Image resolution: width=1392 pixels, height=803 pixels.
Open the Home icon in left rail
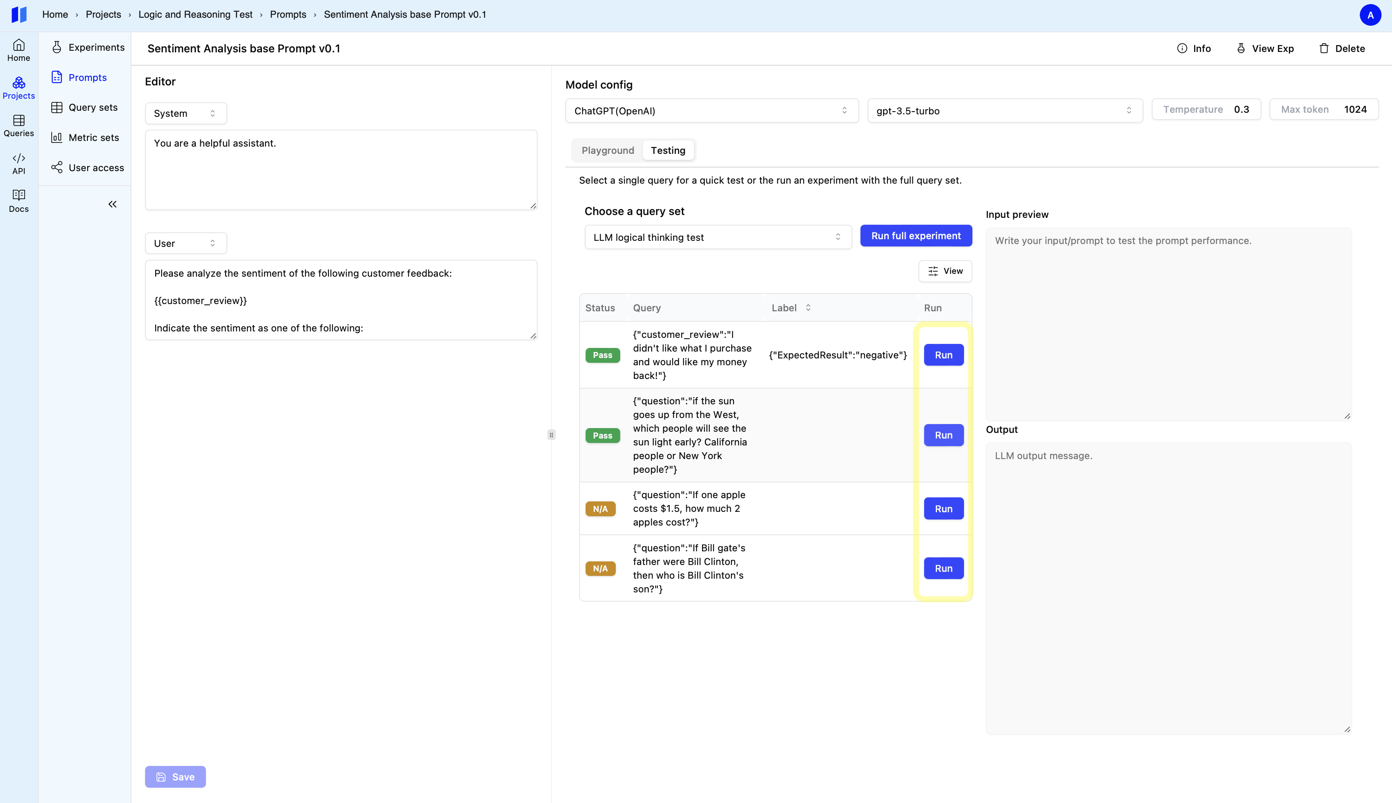click(x=19, y=50)
